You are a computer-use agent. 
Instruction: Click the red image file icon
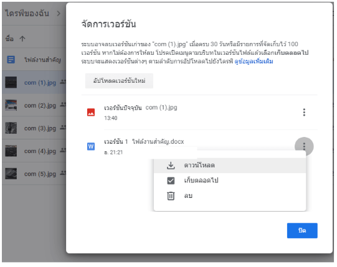point(91,112)
